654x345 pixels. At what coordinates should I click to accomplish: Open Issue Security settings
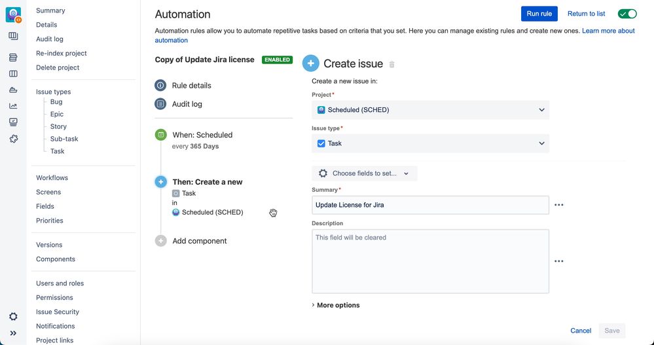58,312
